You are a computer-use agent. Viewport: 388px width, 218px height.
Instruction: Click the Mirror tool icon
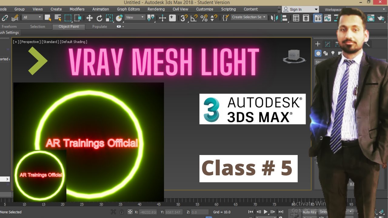coord(274,18)
